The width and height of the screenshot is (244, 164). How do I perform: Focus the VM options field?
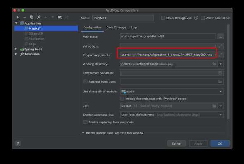pos(169,46)
